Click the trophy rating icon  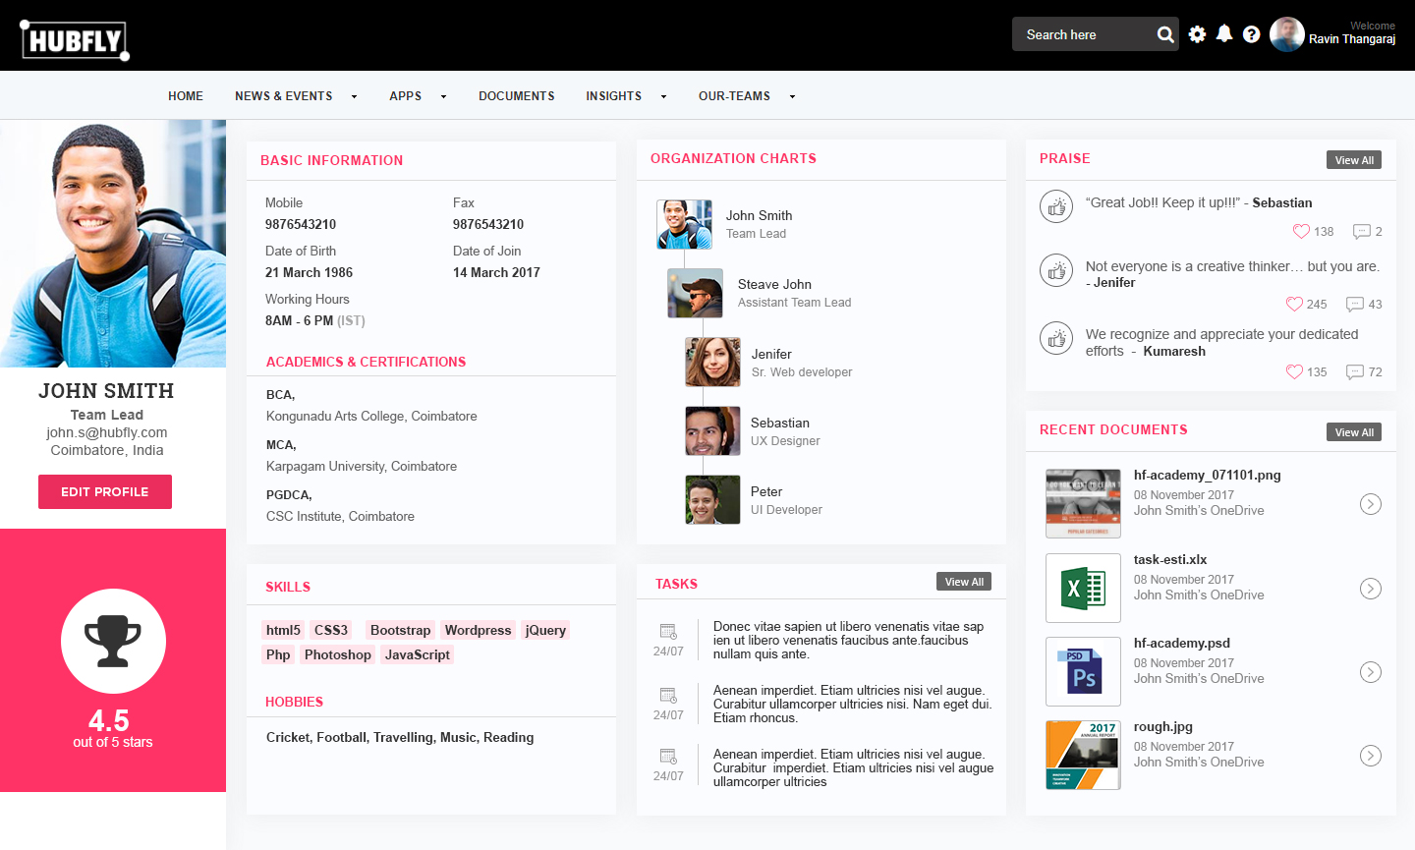tap(113, 641)
